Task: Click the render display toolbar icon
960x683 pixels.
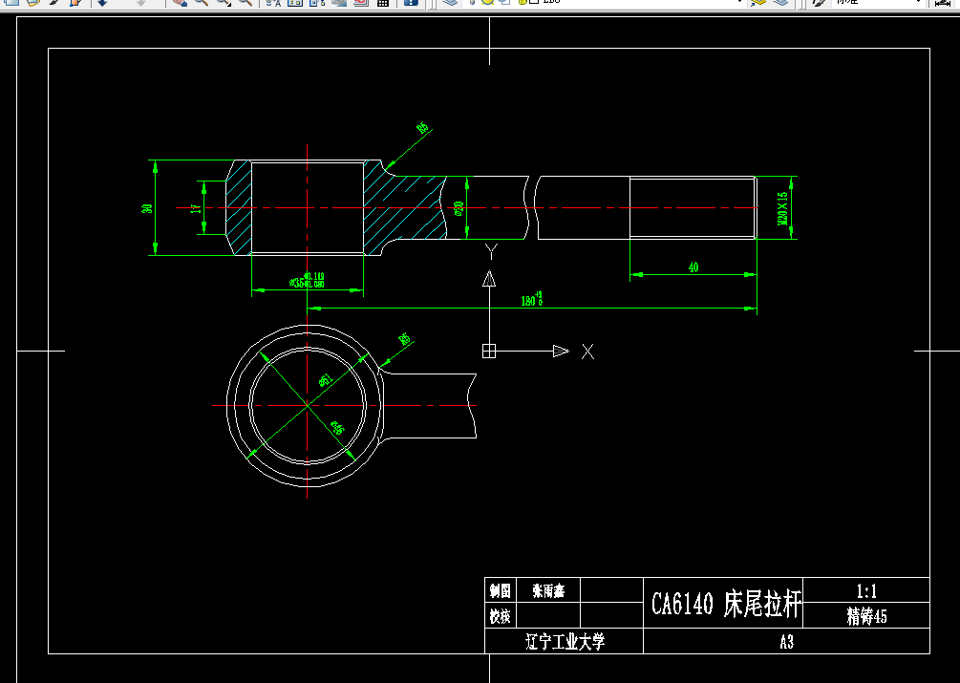Action: tap(338, 6)
